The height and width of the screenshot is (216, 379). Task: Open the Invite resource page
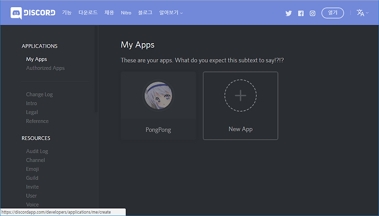pyautogui.click(x=32, y=187)
